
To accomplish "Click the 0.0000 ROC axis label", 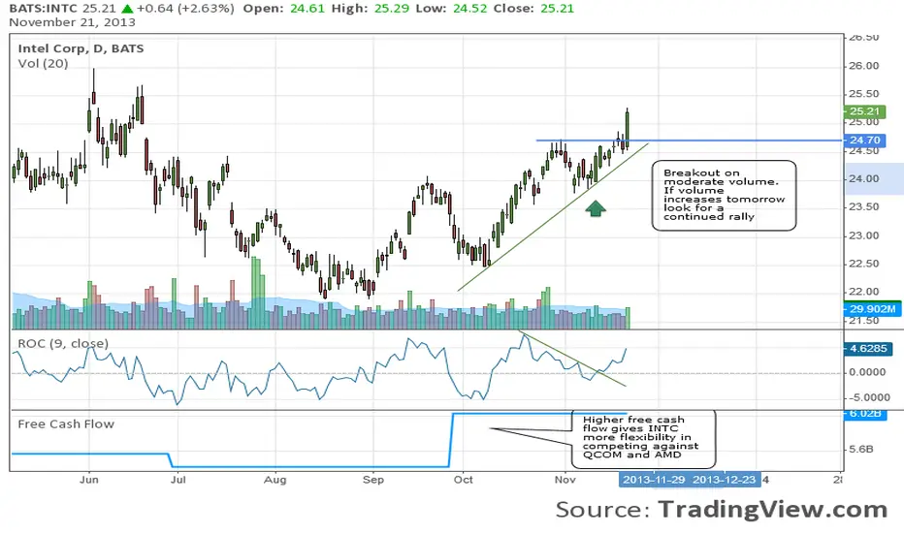I will tap(867, 372).
